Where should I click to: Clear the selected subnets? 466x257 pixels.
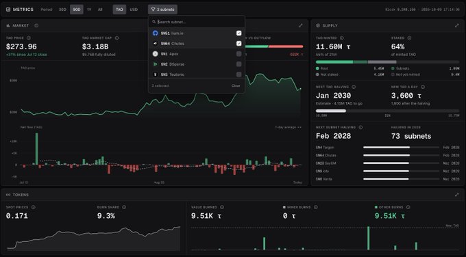[x=236, y=85]
